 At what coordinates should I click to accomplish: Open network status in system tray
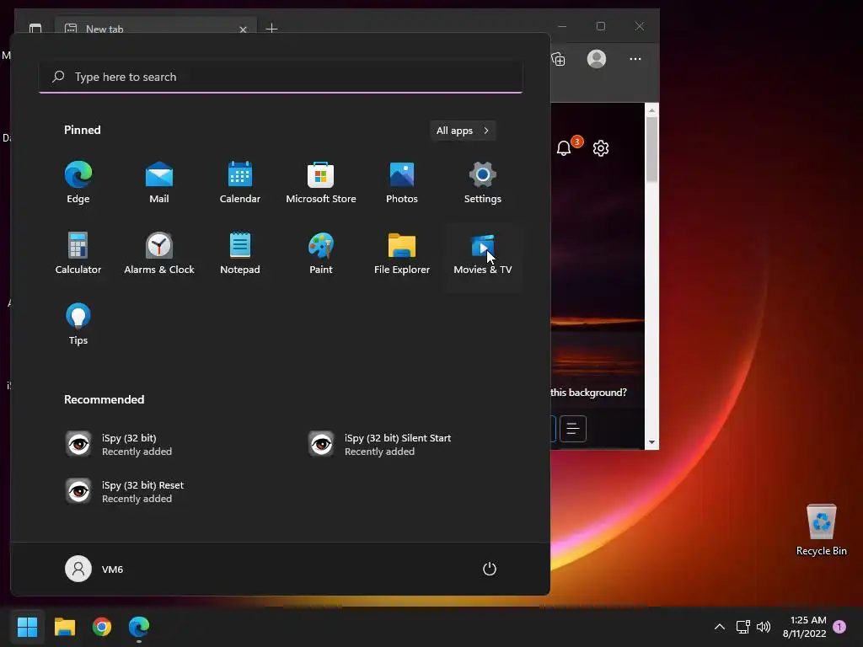click(x=743, y=627)
